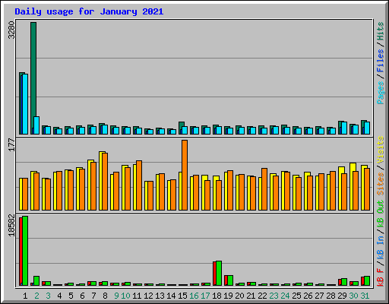Click the yellow visits bar for day 30
Image resolution: width=389 pixels, height=304 pixels.
point(352,186)
